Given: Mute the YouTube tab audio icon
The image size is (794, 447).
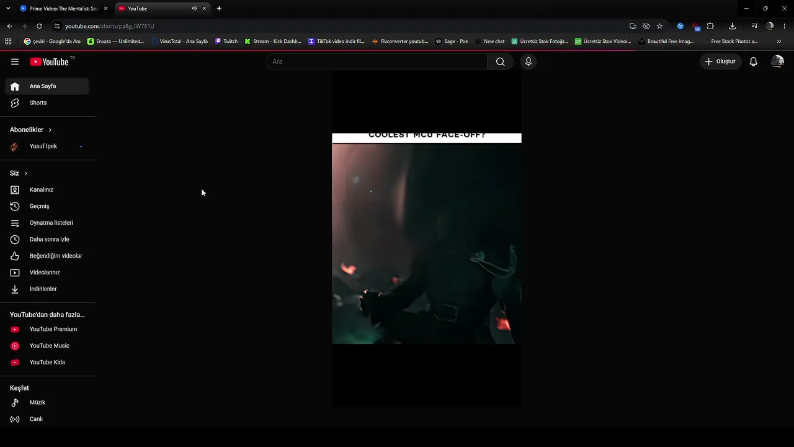Looking at the screenshot, I should point(194,9).
